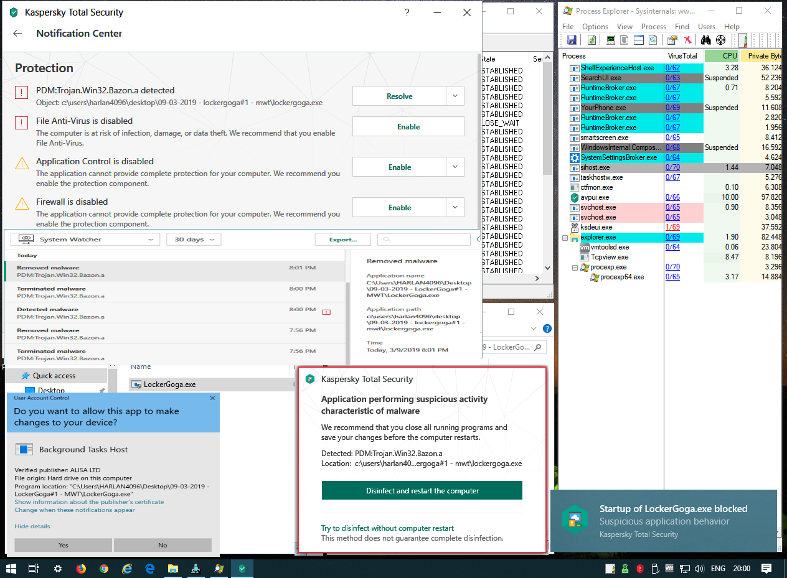Click the red X Kill Process icon
The image size is (787, 578).
(687, 40)
